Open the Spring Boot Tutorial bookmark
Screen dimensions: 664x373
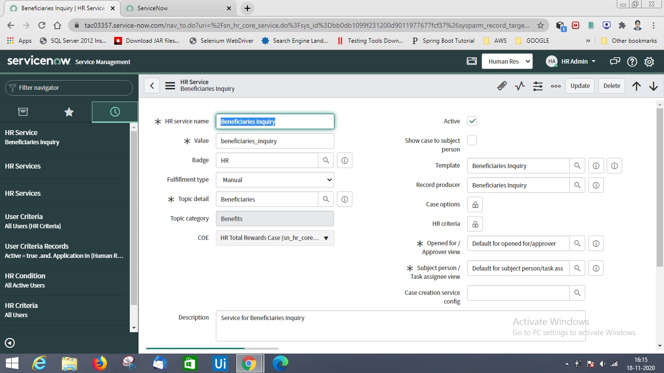(x=443, y=41)
